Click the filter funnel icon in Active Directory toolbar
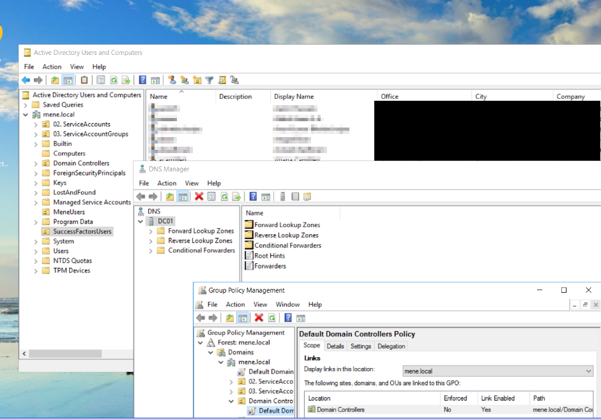601x419 pixels. point(209,80)
